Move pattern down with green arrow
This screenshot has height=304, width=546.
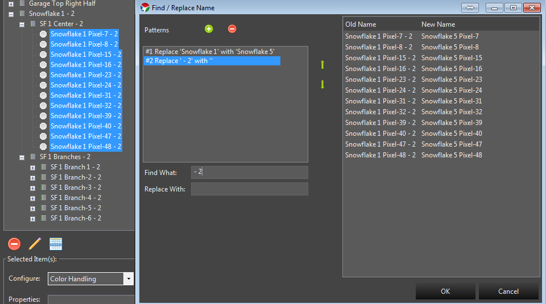(x=322, y=85)
